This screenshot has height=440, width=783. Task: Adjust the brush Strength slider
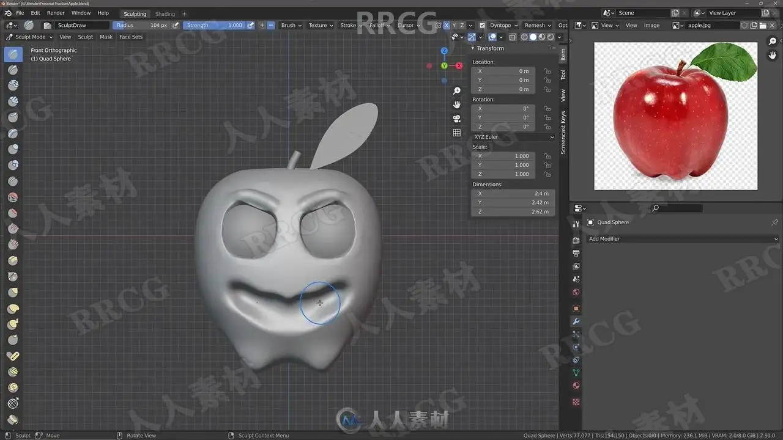(214, 25)
